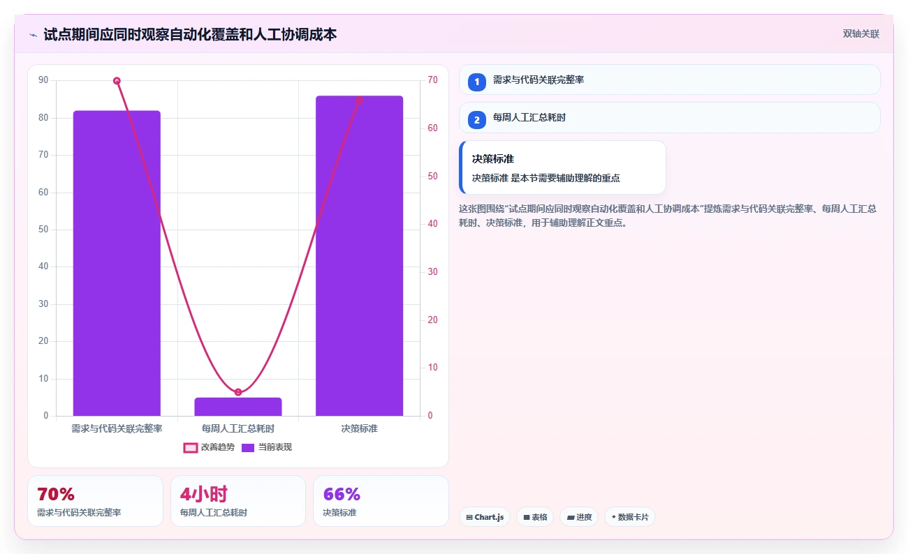Screen dimensions: 908x554
Task: Click the text 决策标准 是本节需要辅助理解的重点
Action: click(546, 178)
